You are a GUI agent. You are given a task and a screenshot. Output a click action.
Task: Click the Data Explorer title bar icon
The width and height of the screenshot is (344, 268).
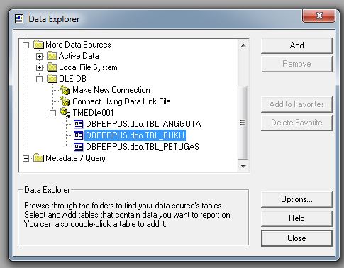pyautogui.click(x=19, y=18)
